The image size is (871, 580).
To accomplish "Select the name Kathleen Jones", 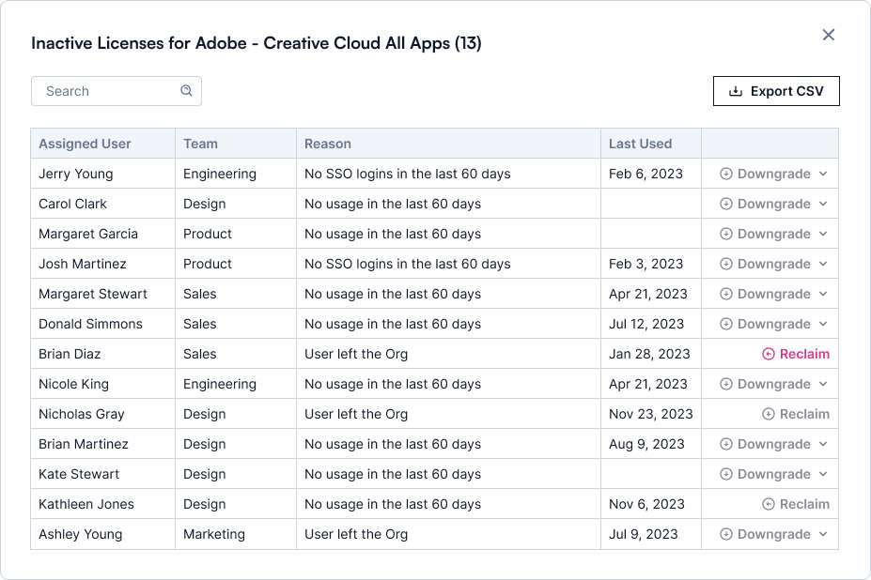I will click(86, 504).
